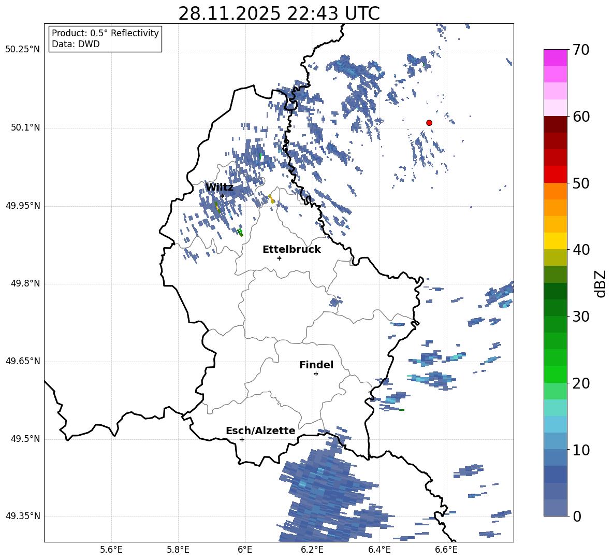Screen dimensions: 613x560
Task: Click the dBZ colorbar axis label
Action: click(600, 283)
